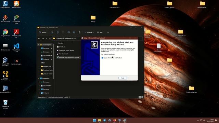Select Cisco Packet Tracer desktop icon

pos(16,19)
